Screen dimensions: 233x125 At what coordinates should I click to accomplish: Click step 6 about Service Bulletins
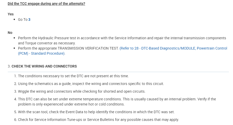tap(98, 120)
